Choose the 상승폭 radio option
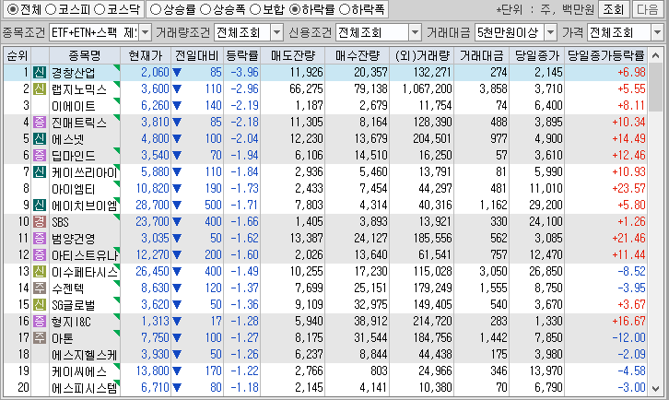 click(x=205, y=9)
